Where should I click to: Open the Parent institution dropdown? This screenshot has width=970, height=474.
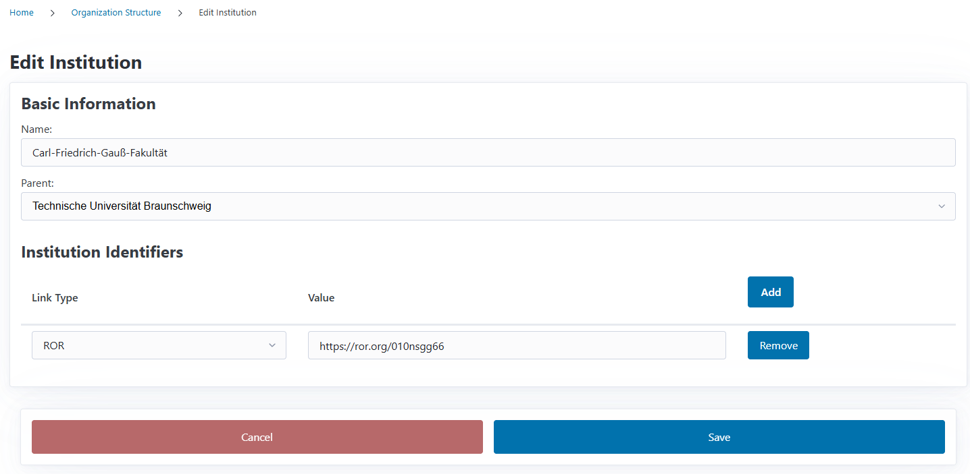(488, 206)
